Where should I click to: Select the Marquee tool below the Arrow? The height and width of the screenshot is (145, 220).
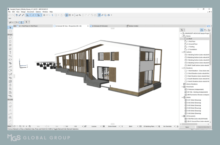(x=10, y=31)
